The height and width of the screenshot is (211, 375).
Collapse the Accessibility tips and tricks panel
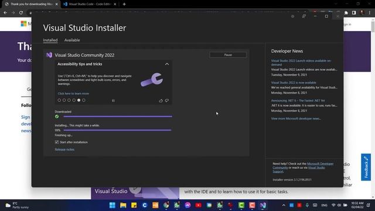[167, 64]
